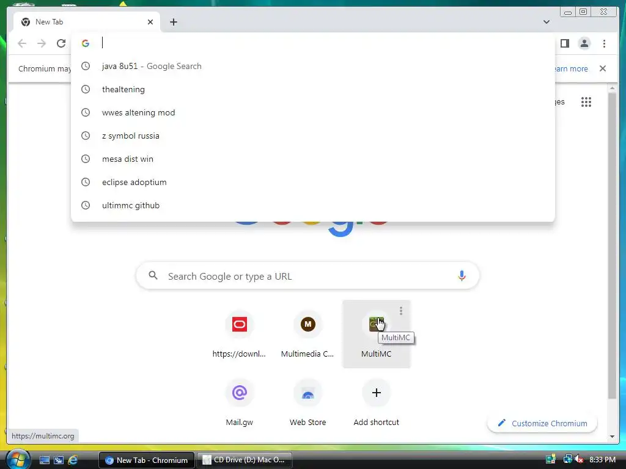The height and width of the screenshot is (469, 626).
Task: Reload the page with the refresh icon
Action: tap(61, 43)
